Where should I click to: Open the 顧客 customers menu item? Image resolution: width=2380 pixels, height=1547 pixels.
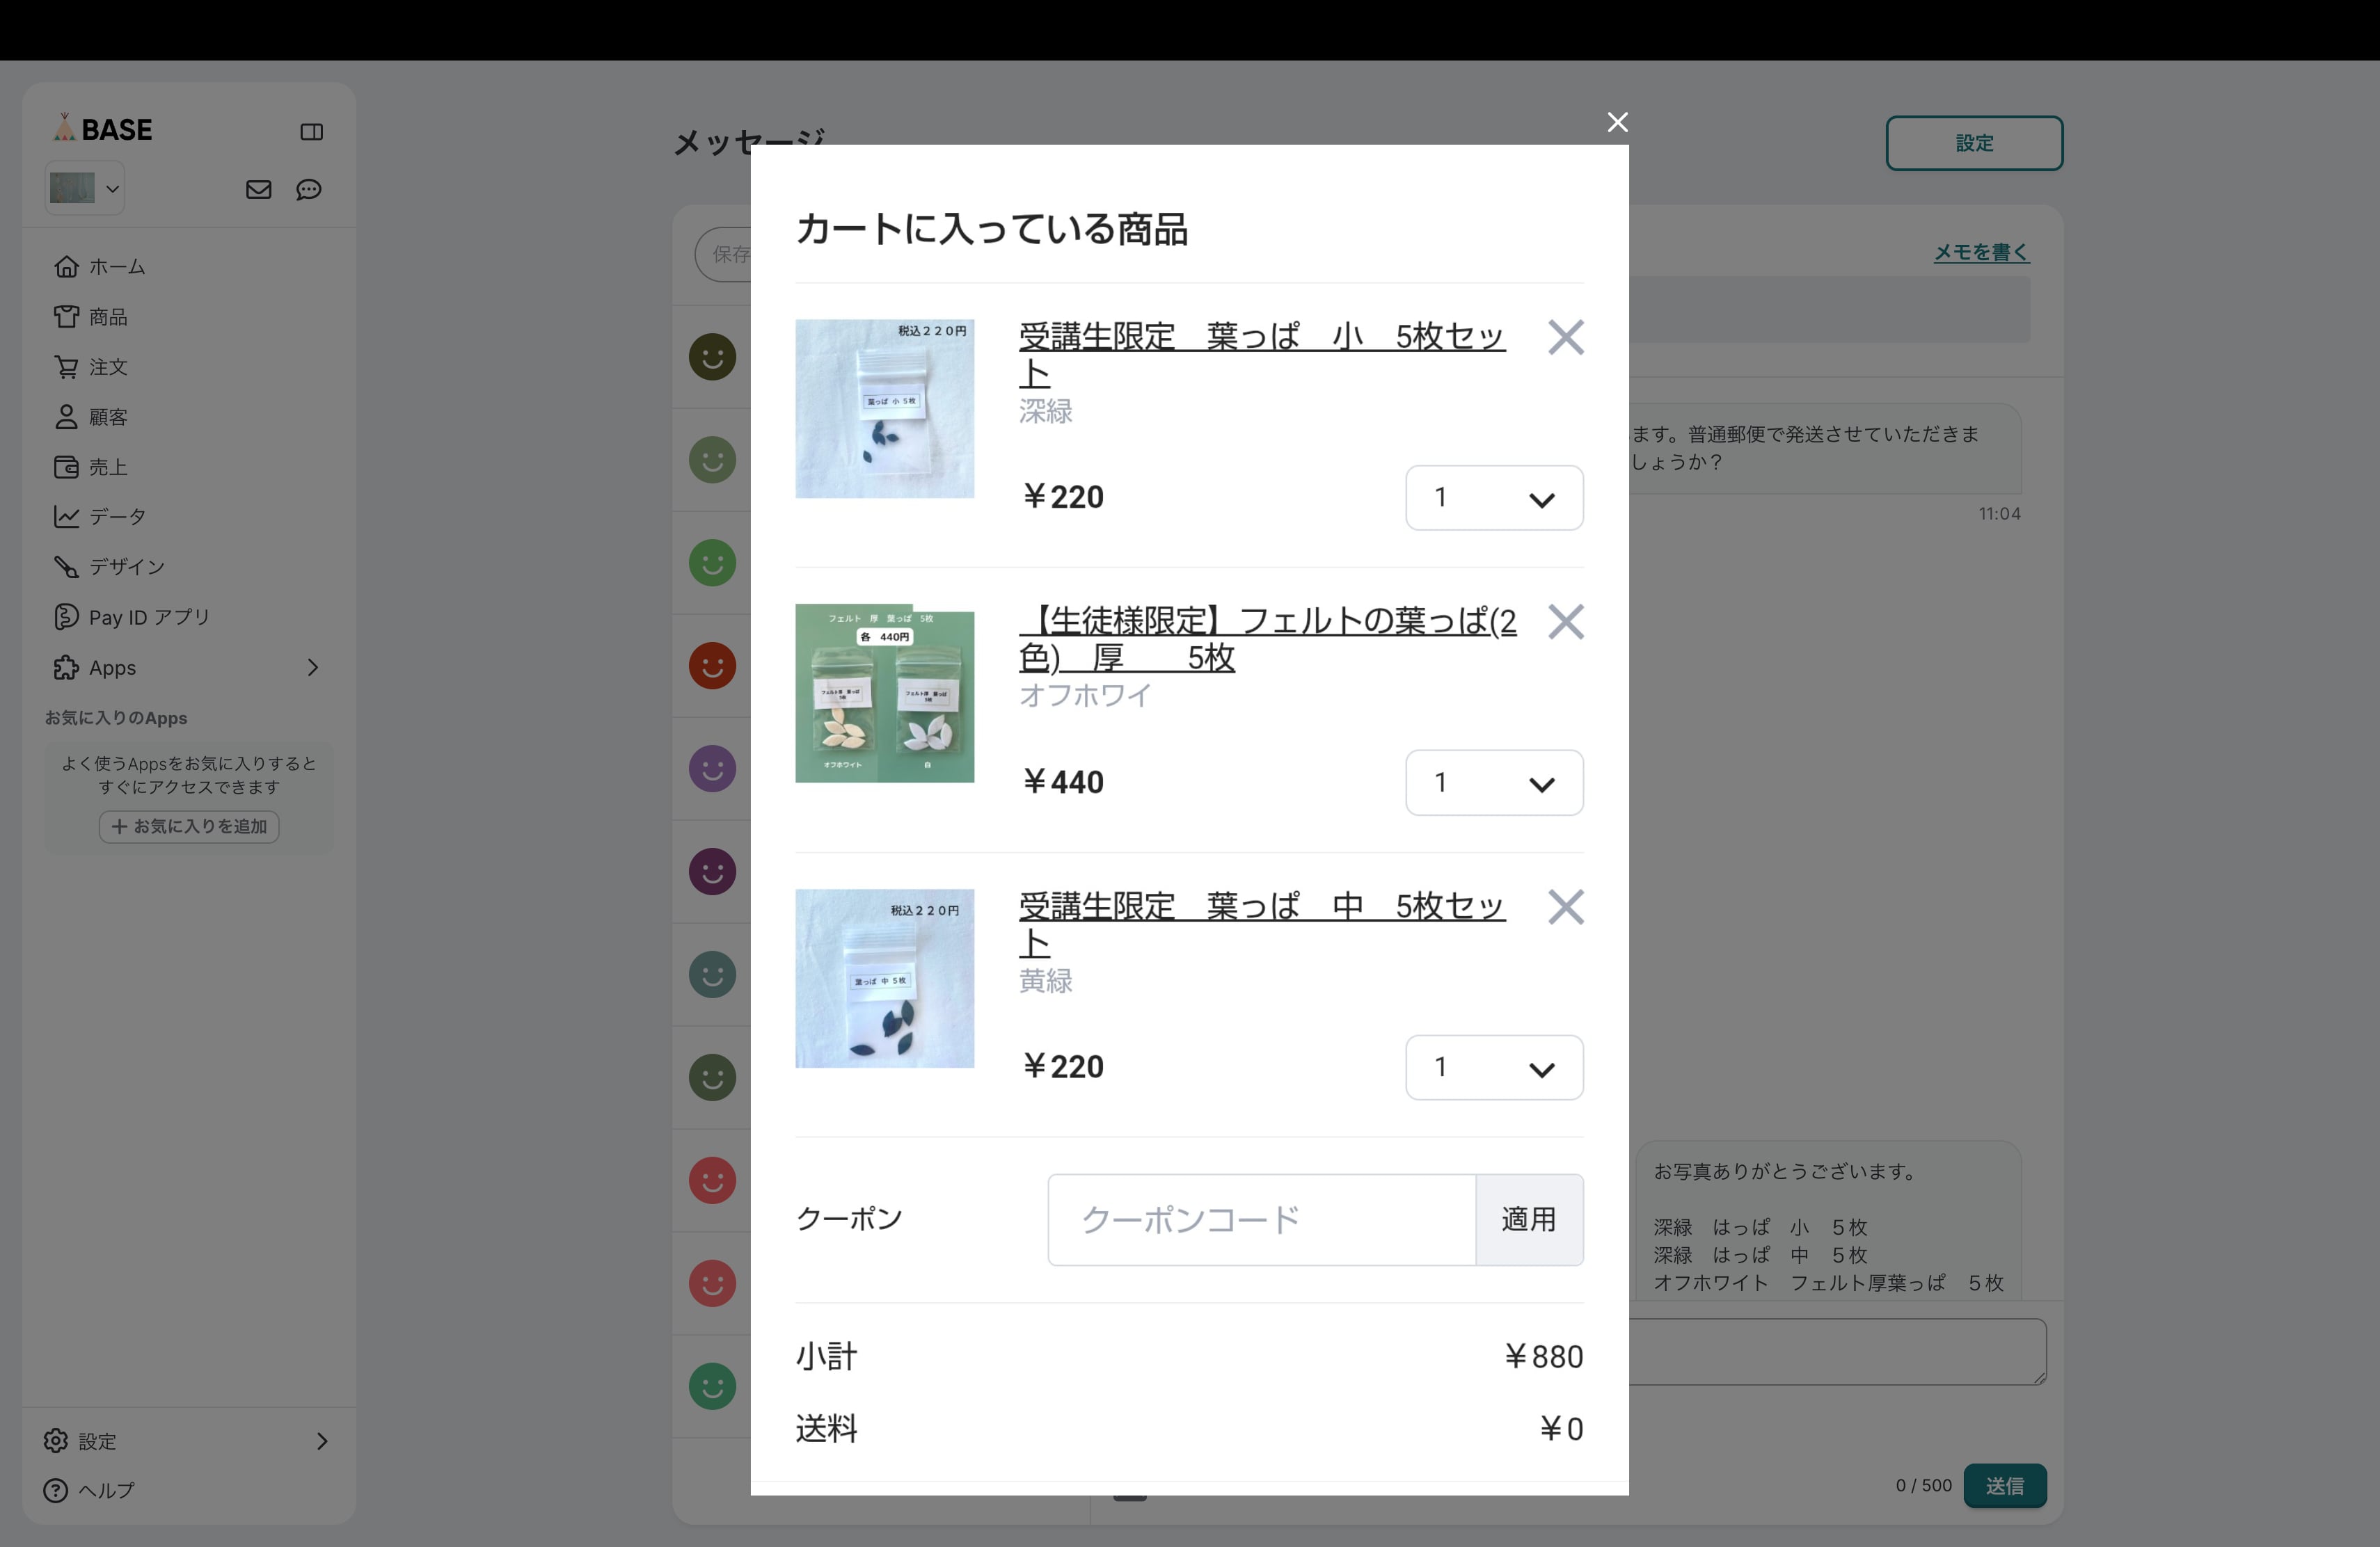pyautogui.click(x=107, y=417)
